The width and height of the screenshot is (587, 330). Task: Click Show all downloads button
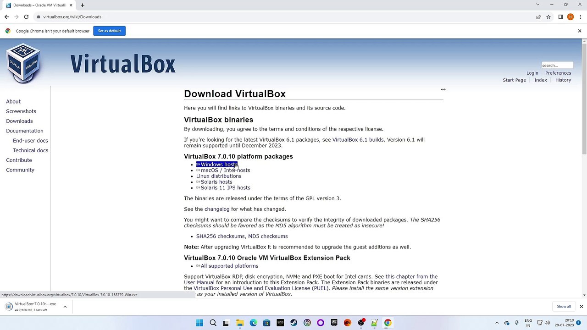click(564, 307)
